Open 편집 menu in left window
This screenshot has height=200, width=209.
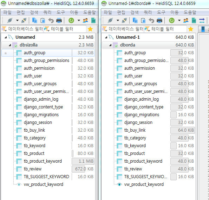(21, 12)
